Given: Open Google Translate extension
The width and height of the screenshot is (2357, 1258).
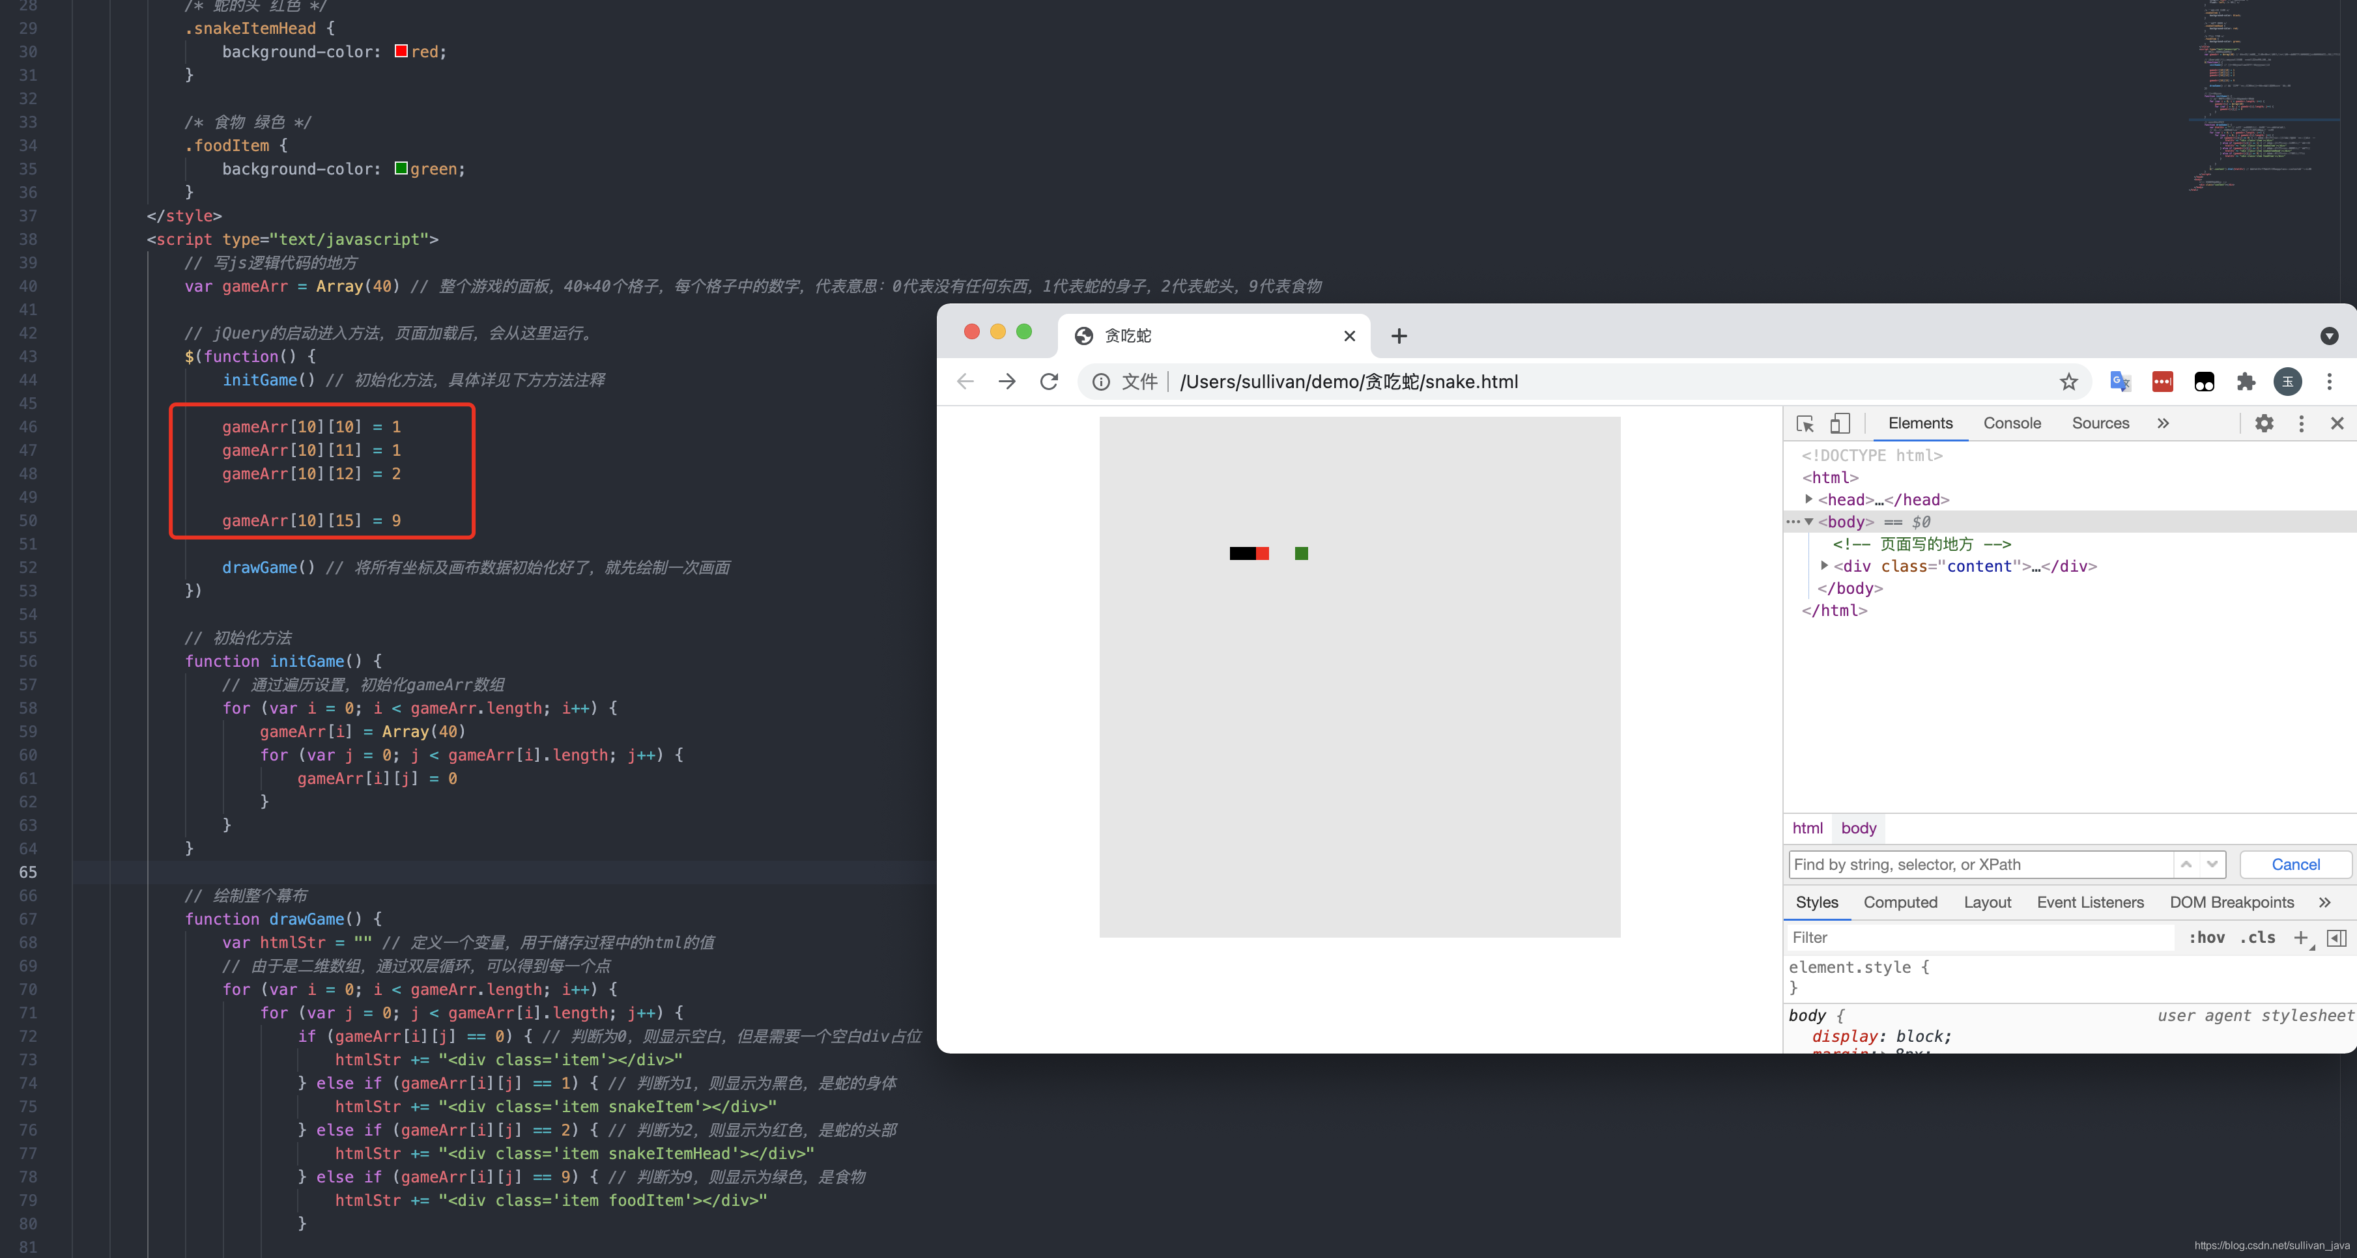Looking at the screenshot, I should 2120,382.
